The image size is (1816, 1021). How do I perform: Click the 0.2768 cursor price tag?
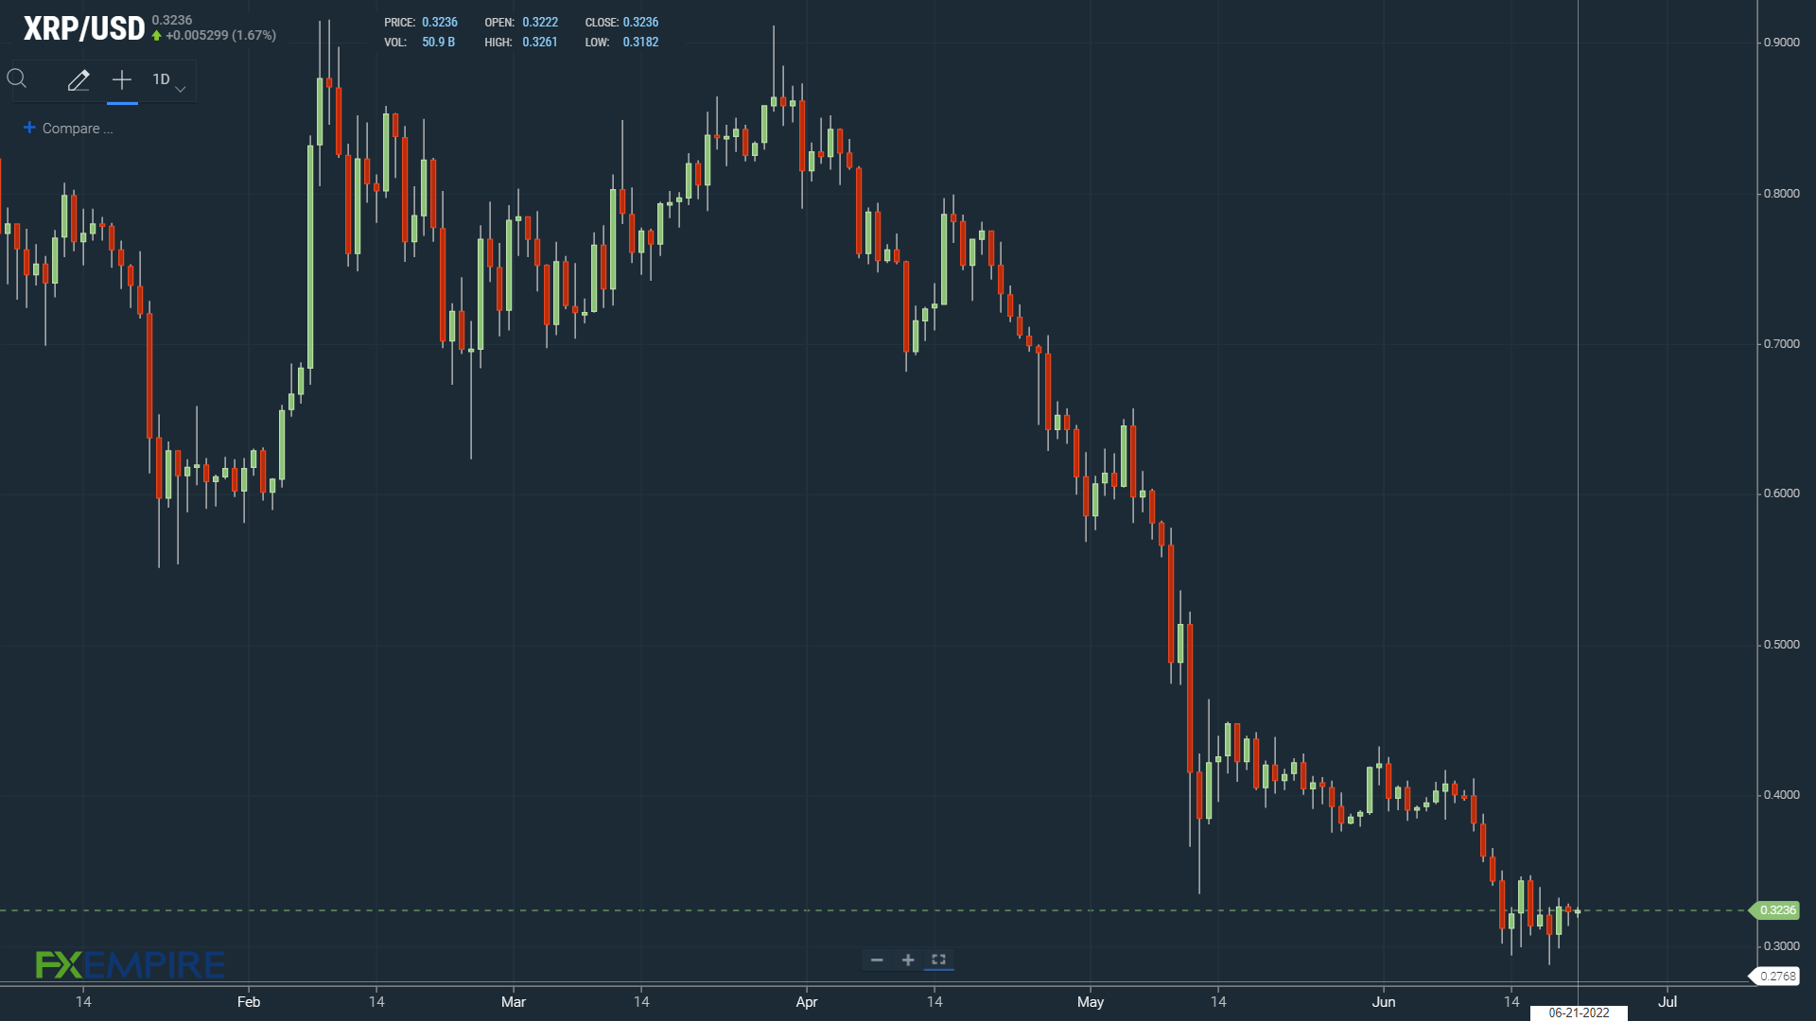[1774, 977]
